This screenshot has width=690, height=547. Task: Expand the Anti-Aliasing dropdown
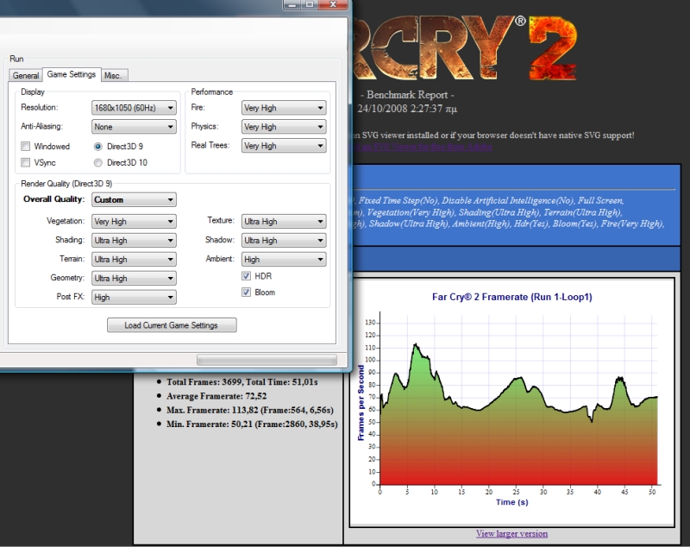click(134, 127)
